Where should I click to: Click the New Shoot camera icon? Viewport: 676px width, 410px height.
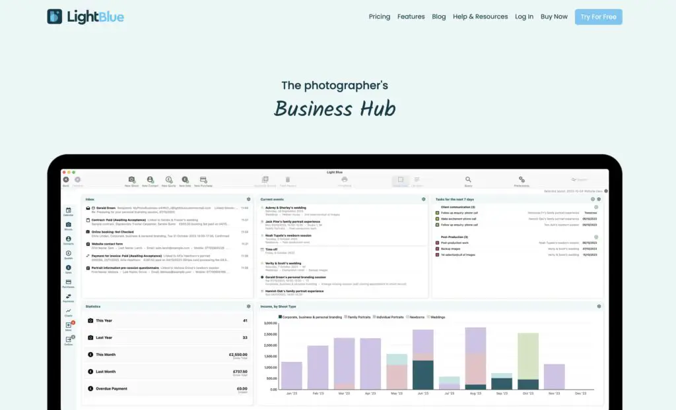coord(131,179)
